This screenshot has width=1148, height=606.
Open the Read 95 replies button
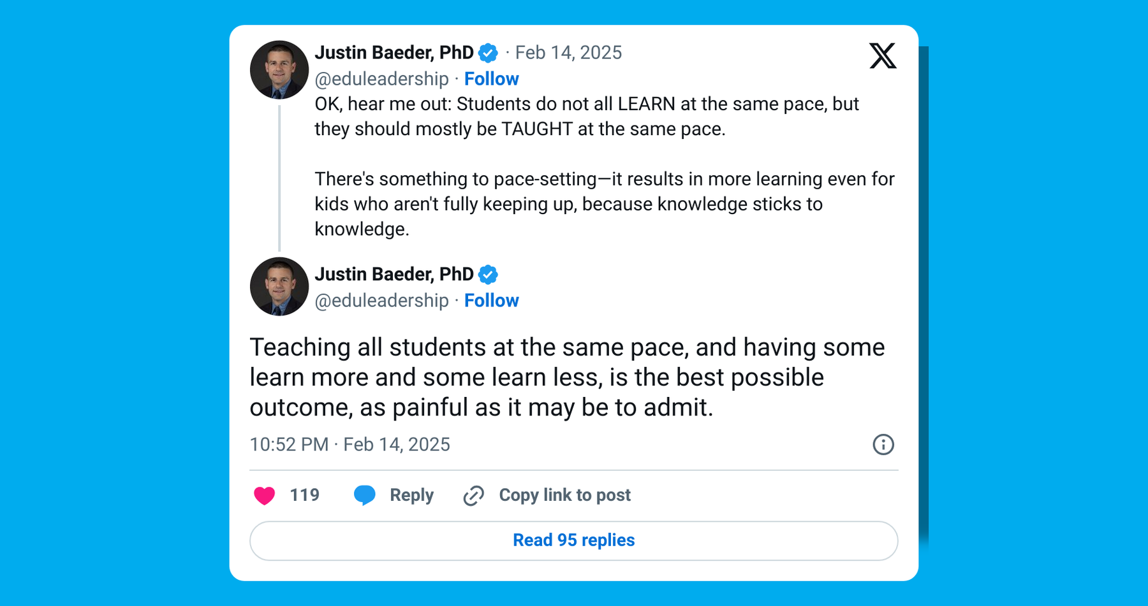(x=573, y=540)
